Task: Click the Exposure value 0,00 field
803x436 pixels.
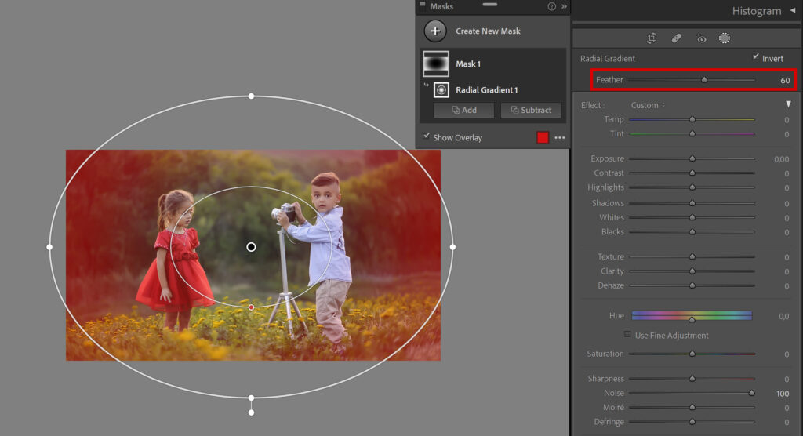Action: coord(782,159)
